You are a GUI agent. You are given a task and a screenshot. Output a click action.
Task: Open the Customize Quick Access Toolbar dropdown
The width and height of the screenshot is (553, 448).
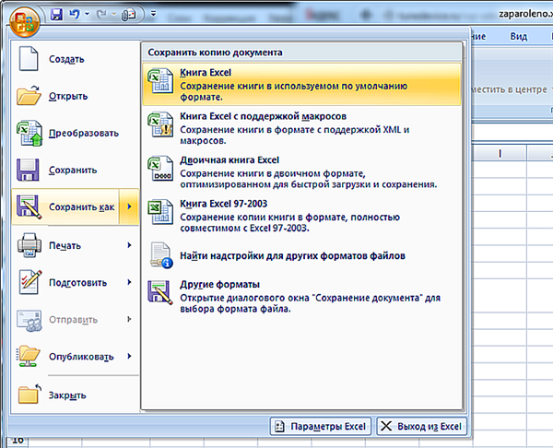(x=153, y=14)
